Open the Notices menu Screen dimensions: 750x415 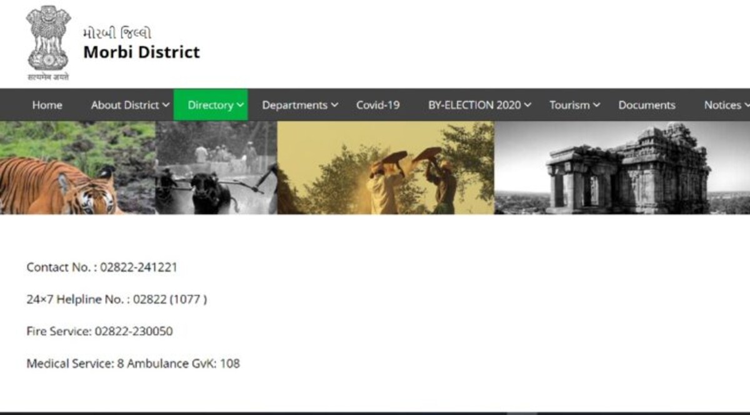coord(722,105)
